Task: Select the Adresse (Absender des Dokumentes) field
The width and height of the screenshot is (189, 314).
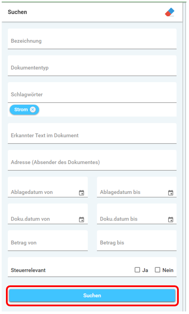Action: 92,160
